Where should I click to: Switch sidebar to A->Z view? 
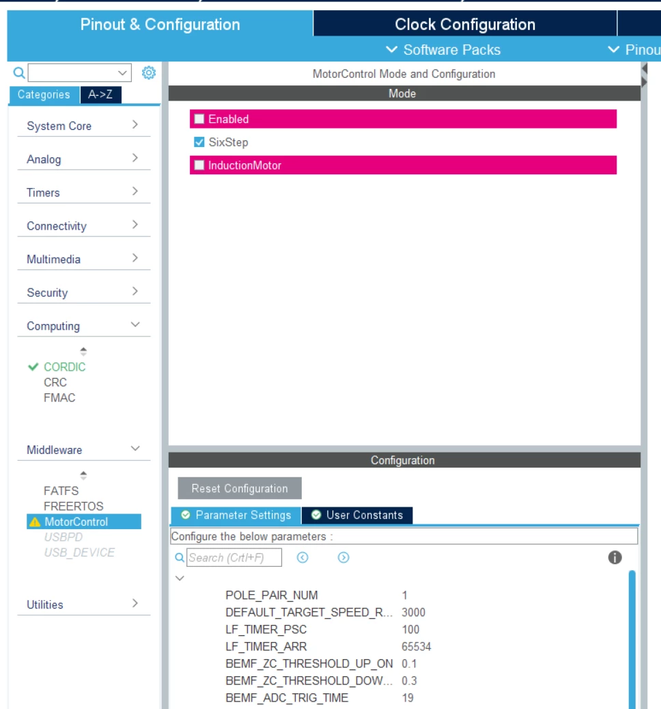[x=100, y=94]
